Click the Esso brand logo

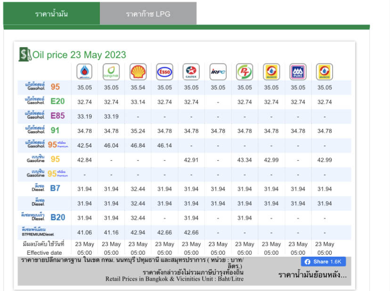[x=165, y=72]
